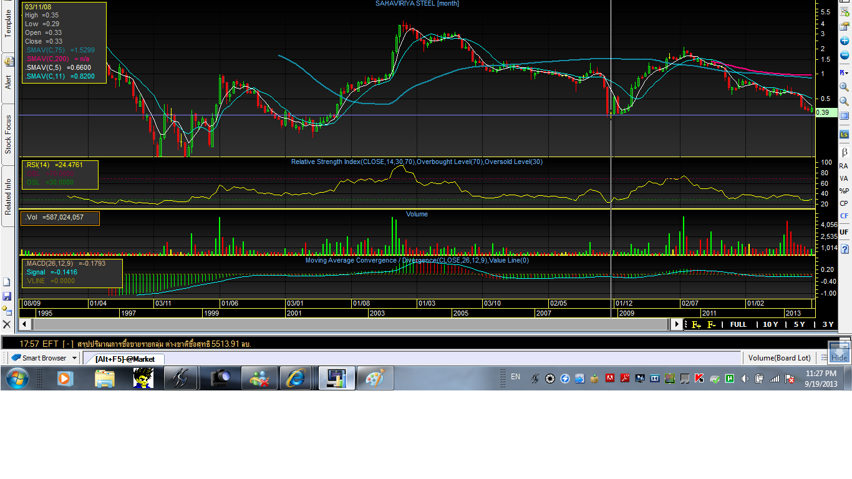Click the RSI(14) value label
The image size is (852, 479).
click(x=53, y=165)
